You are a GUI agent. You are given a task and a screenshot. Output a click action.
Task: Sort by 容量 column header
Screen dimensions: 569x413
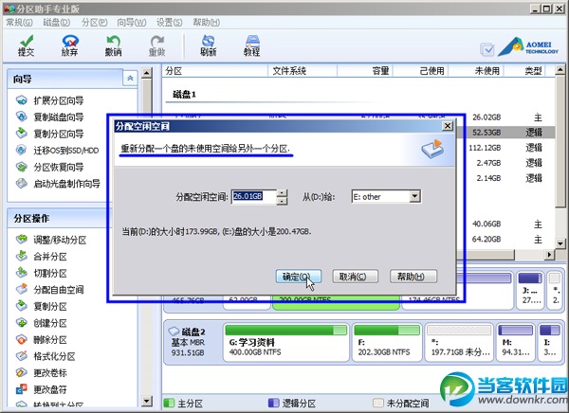point(365,71)
